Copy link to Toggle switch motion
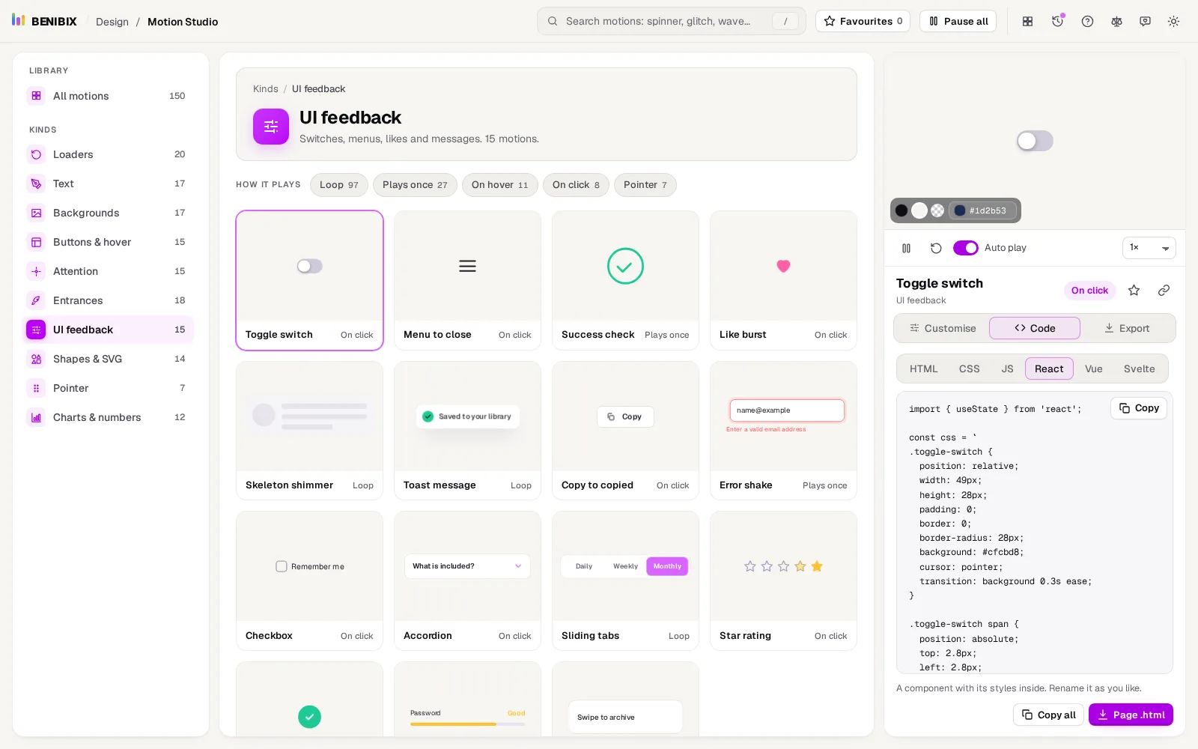Screen dimensions: 1198x749 point(1164,291)
